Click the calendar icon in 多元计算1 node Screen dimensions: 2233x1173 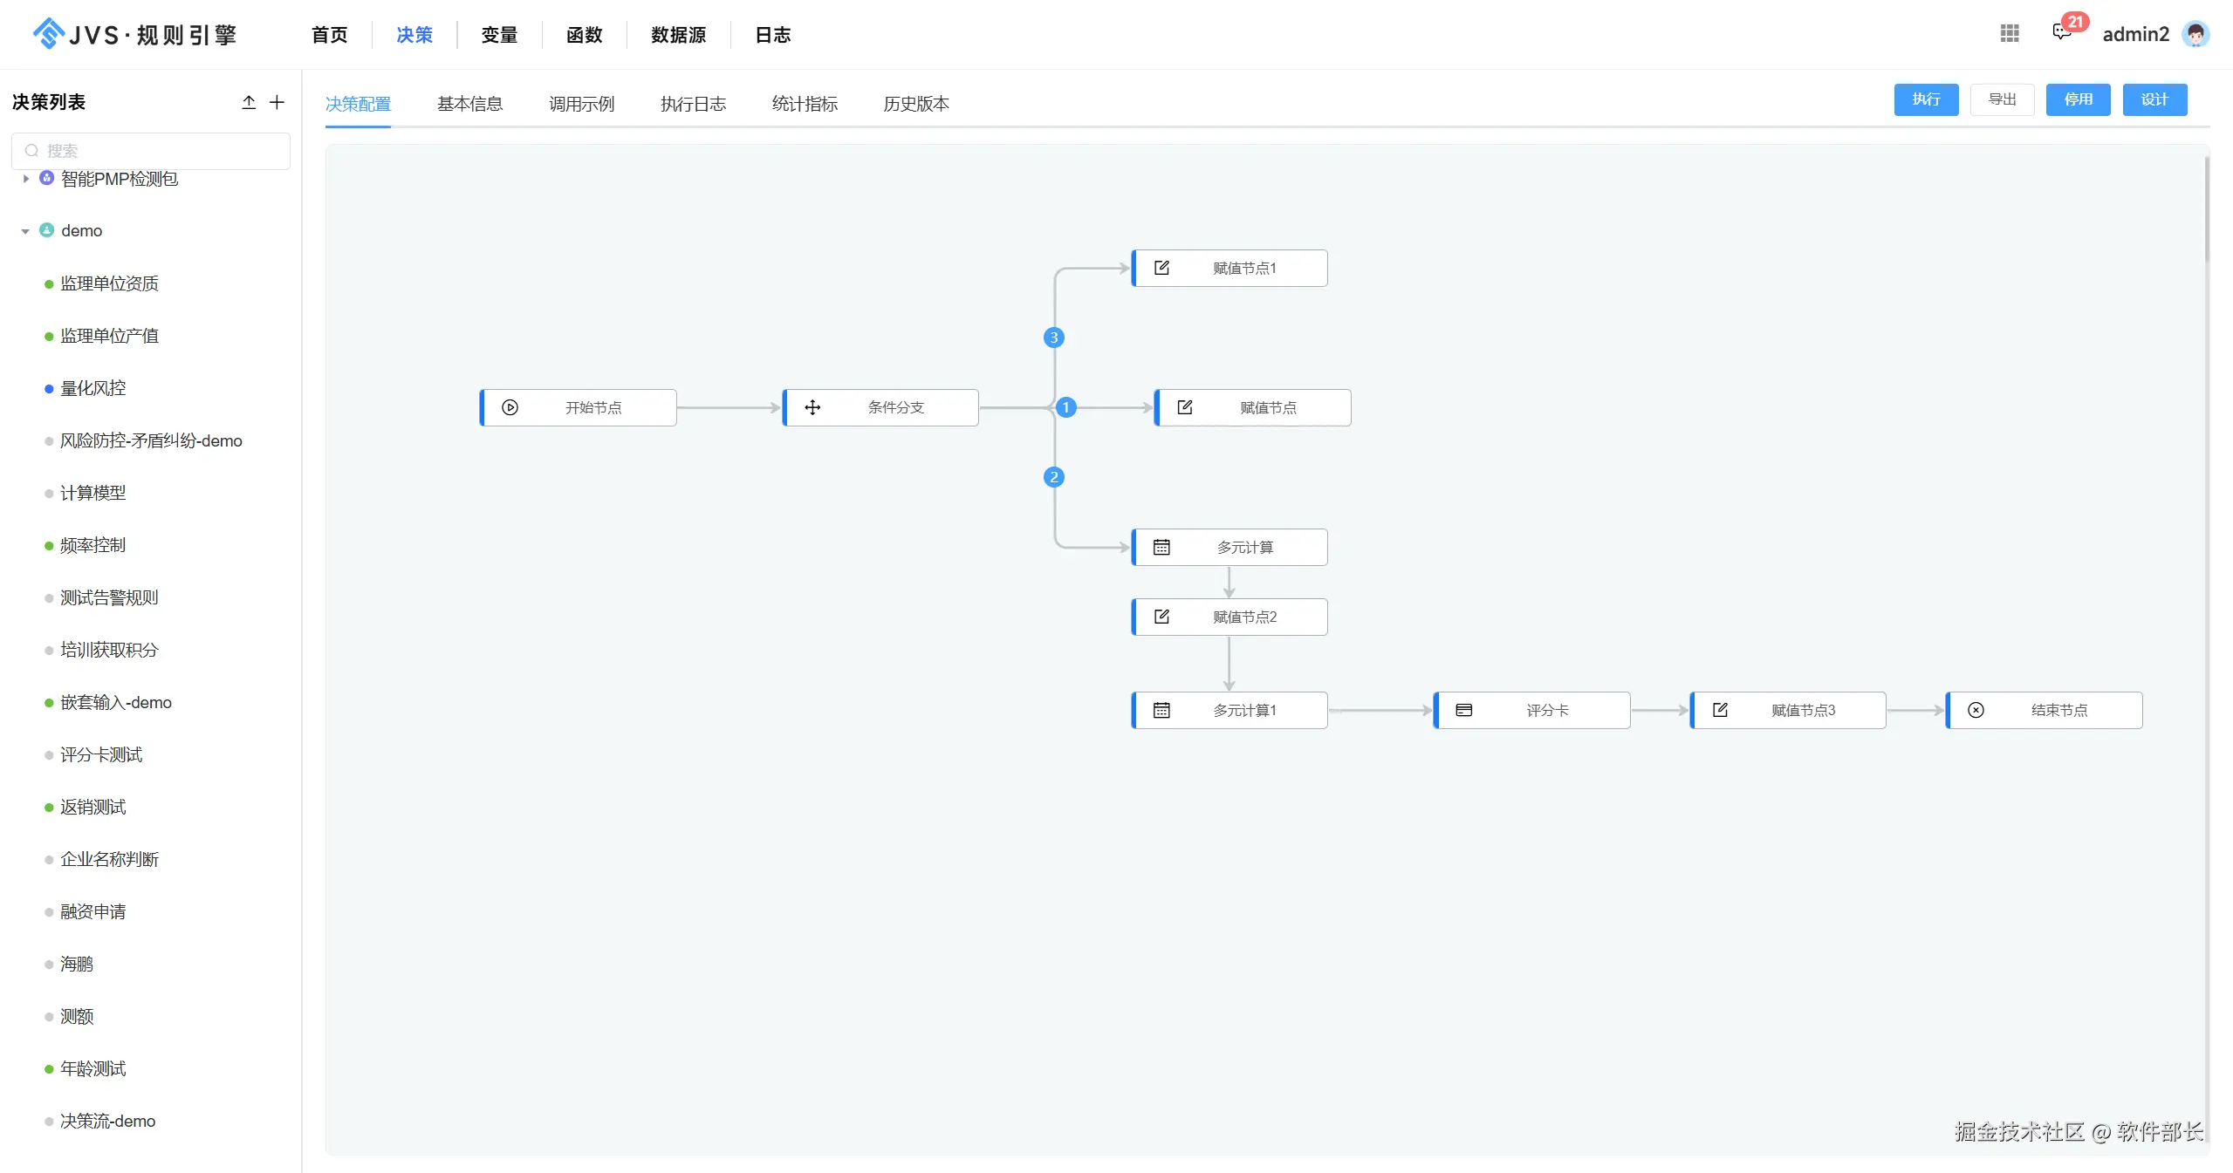pyautogui.click(x=1161, y=710)
